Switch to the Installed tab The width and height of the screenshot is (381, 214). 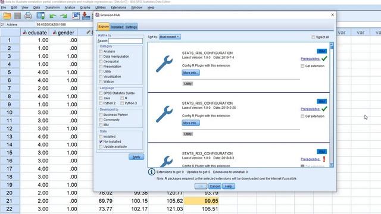pos(117,27)
